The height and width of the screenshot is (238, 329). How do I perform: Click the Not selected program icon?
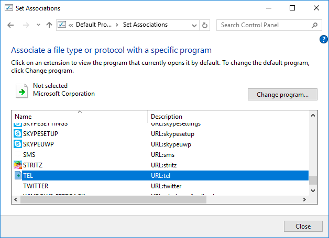click(22, 90)
